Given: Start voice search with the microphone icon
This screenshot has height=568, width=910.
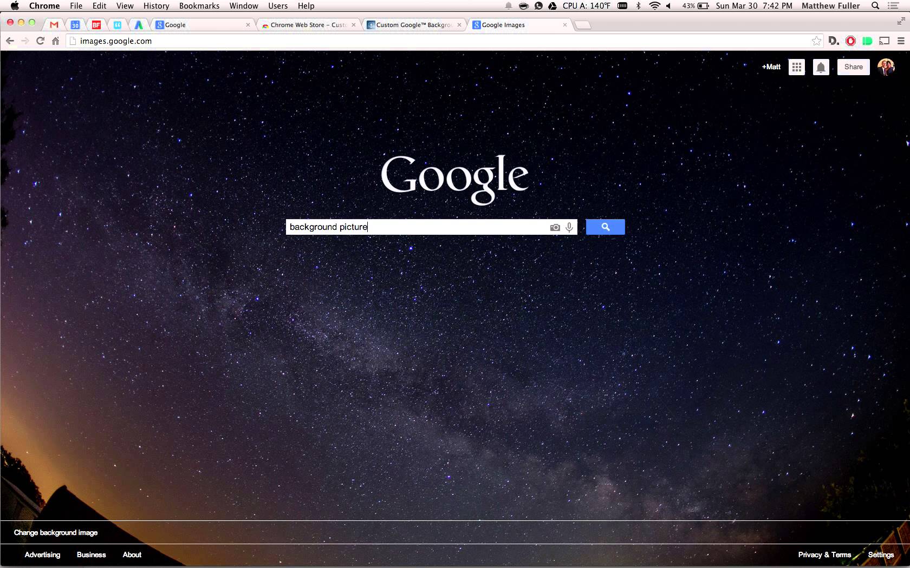Looking at the screenshot, I should click(x=569, y=228).
